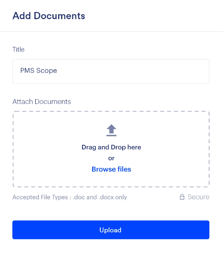Click the Add Documents heading
Viewport: 224px width, 253px height.
49,16
